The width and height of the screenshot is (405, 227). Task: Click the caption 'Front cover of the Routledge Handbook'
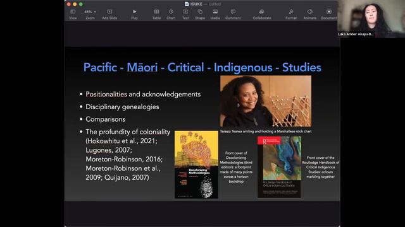[x=321, y=167]
